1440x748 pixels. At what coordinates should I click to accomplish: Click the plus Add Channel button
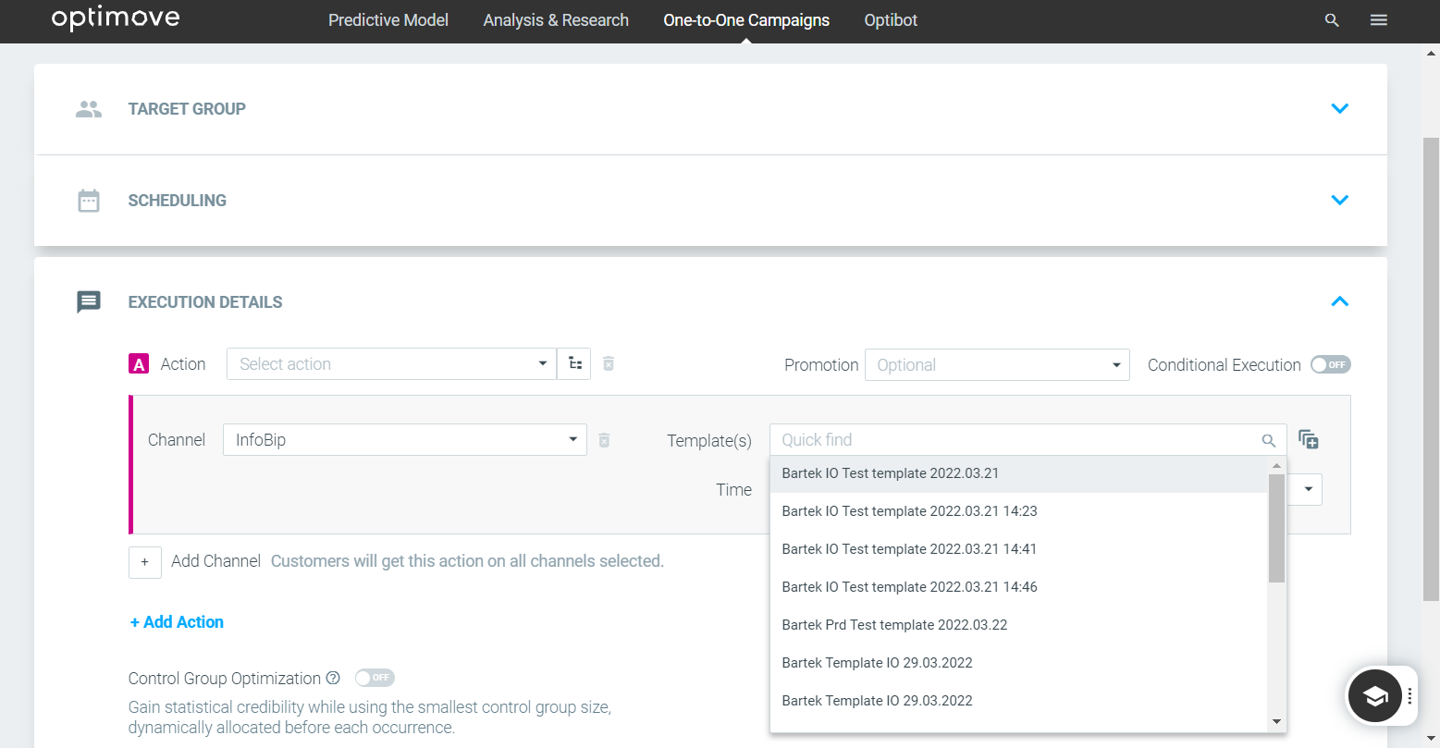point(145,562)
